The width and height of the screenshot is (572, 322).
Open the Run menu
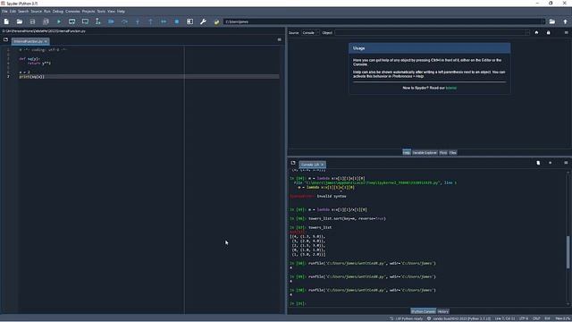47,12
